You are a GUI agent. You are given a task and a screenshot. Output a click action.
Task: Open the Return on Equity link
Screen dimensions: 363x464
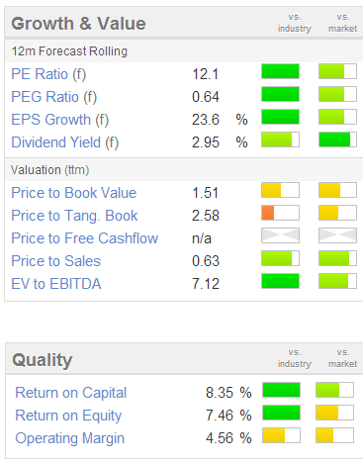[68, 416]
